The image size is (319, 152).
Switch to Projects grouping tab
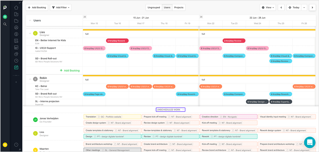(x=179, y=8)
